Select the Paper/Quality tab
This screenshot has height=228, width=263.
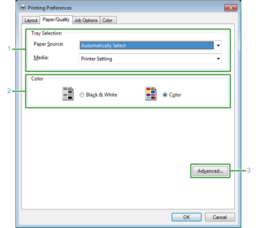[x=56, y=20]
